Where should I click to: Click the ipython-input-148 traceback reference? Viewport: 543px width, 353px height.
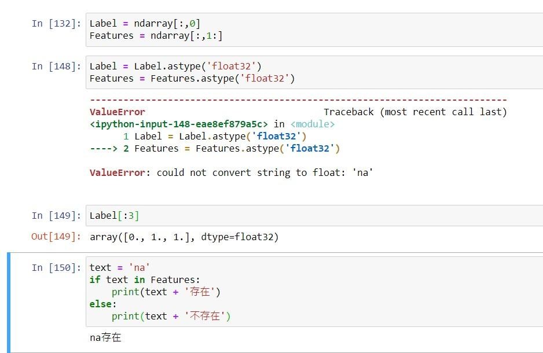[179, 124]
